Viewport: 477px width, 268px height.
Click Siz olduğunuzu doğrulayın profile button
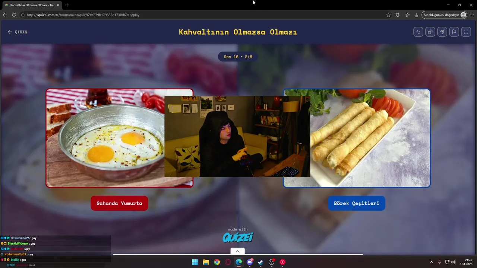pyautogui.click(x=445, y=15)
